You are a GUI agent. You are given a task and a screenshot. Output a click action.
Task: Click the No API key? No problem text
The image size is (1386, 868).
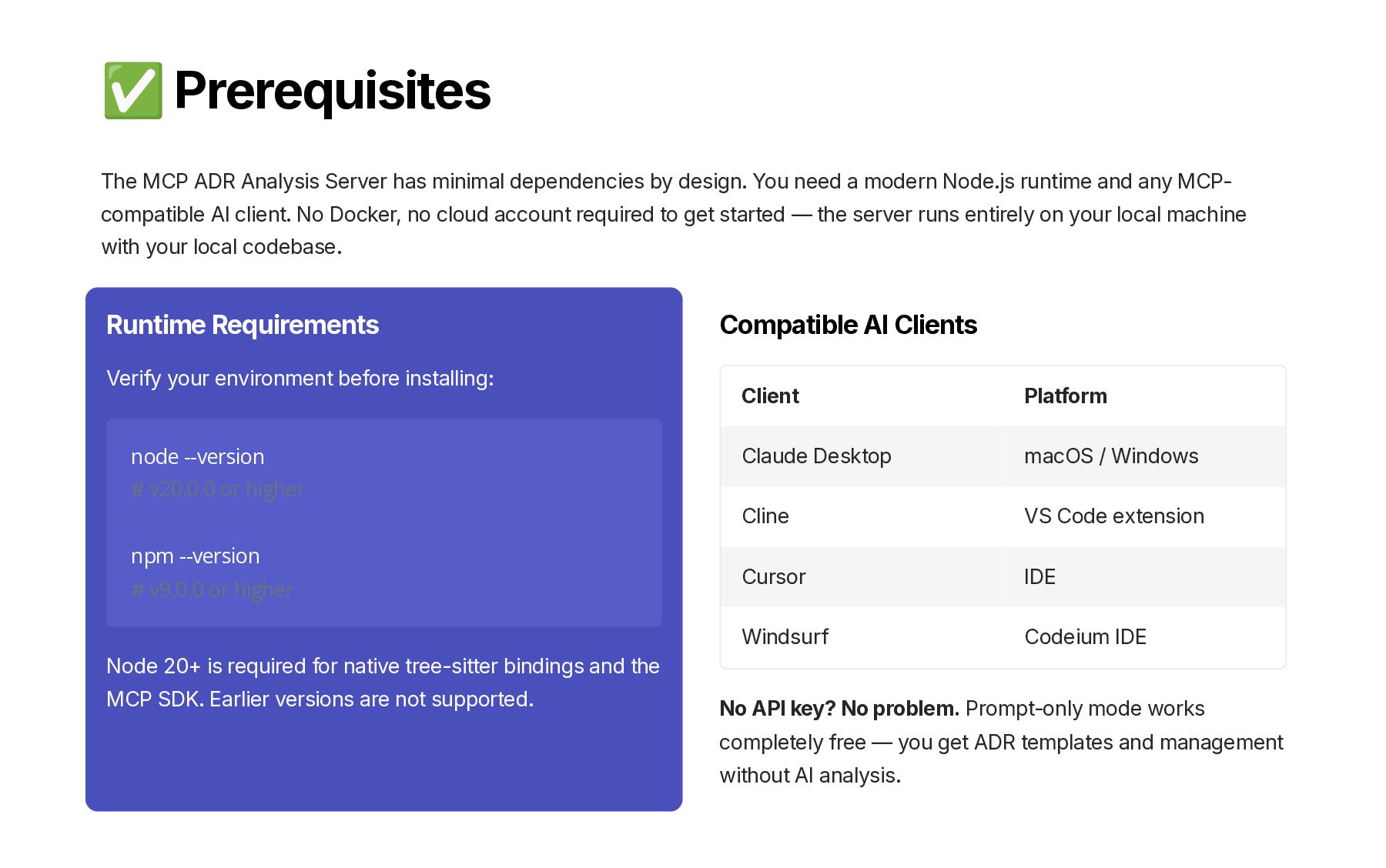click(x=839, y=709)
